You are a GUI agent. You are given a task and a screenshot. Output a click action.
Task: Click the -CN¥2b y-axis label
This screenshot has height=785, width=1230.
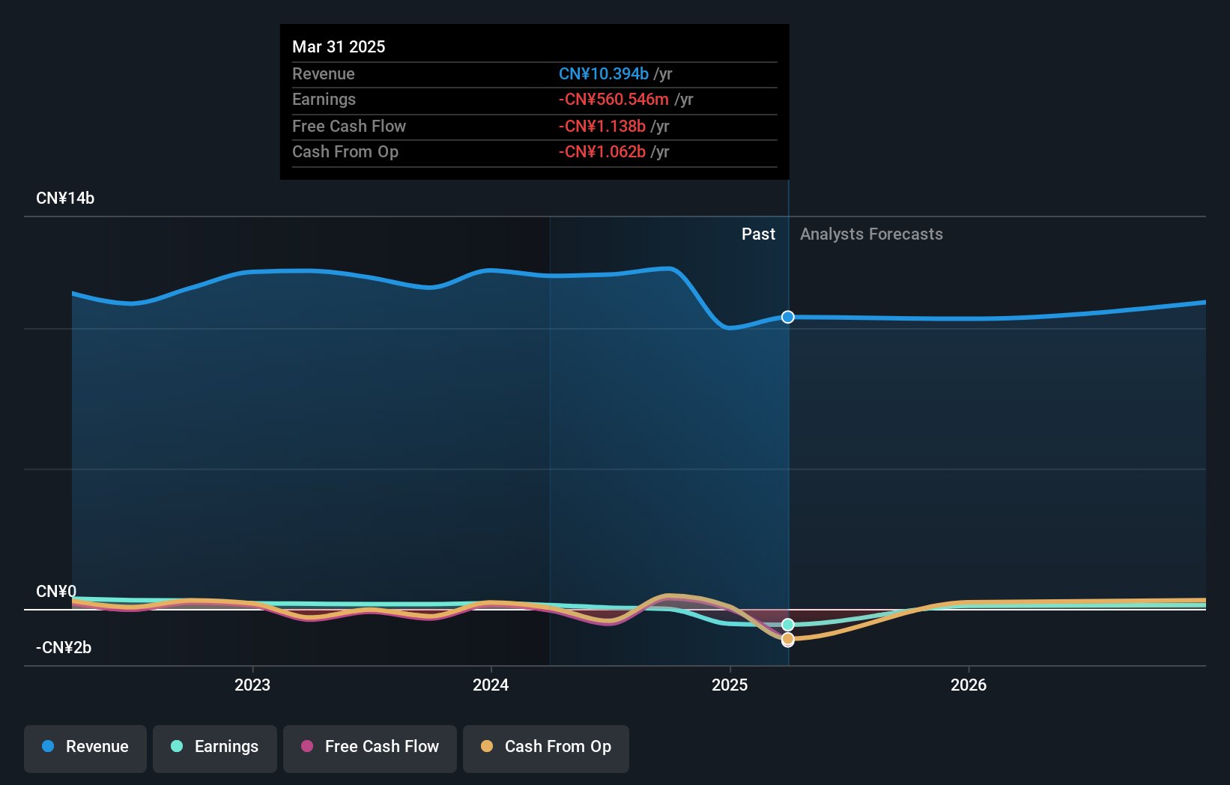pyautogui.click(x=64, y=648)
